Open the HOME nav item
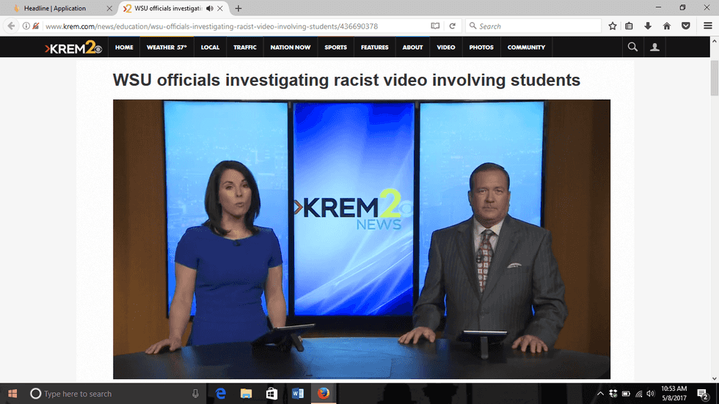 [x=124, y=47]
